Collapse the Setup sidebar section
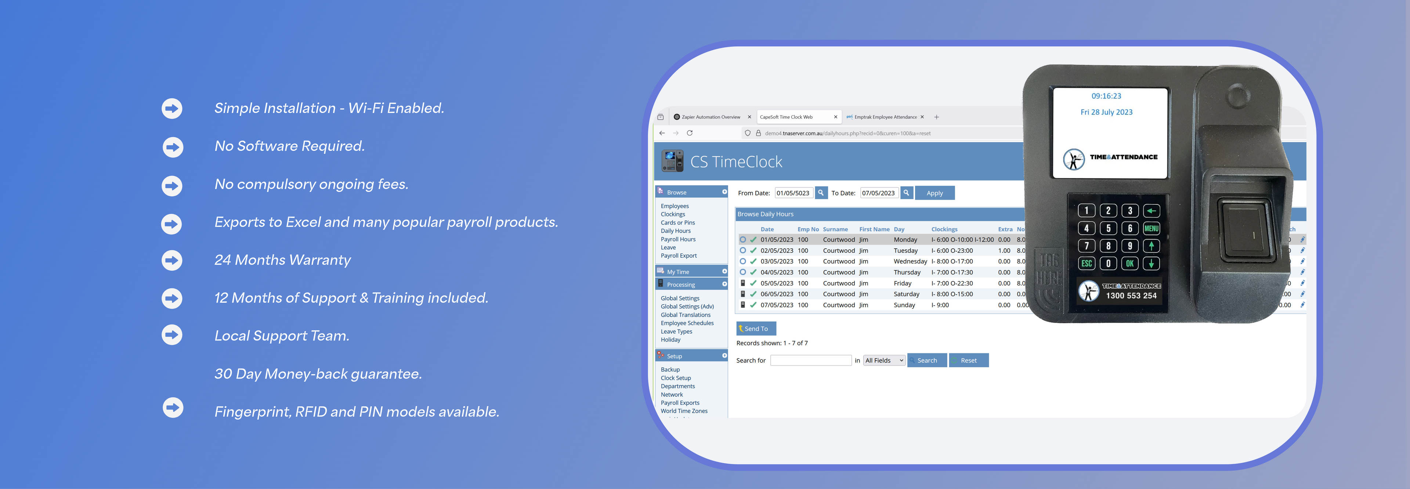This screenshot has width=1410, height=489. tap(724, 355)
